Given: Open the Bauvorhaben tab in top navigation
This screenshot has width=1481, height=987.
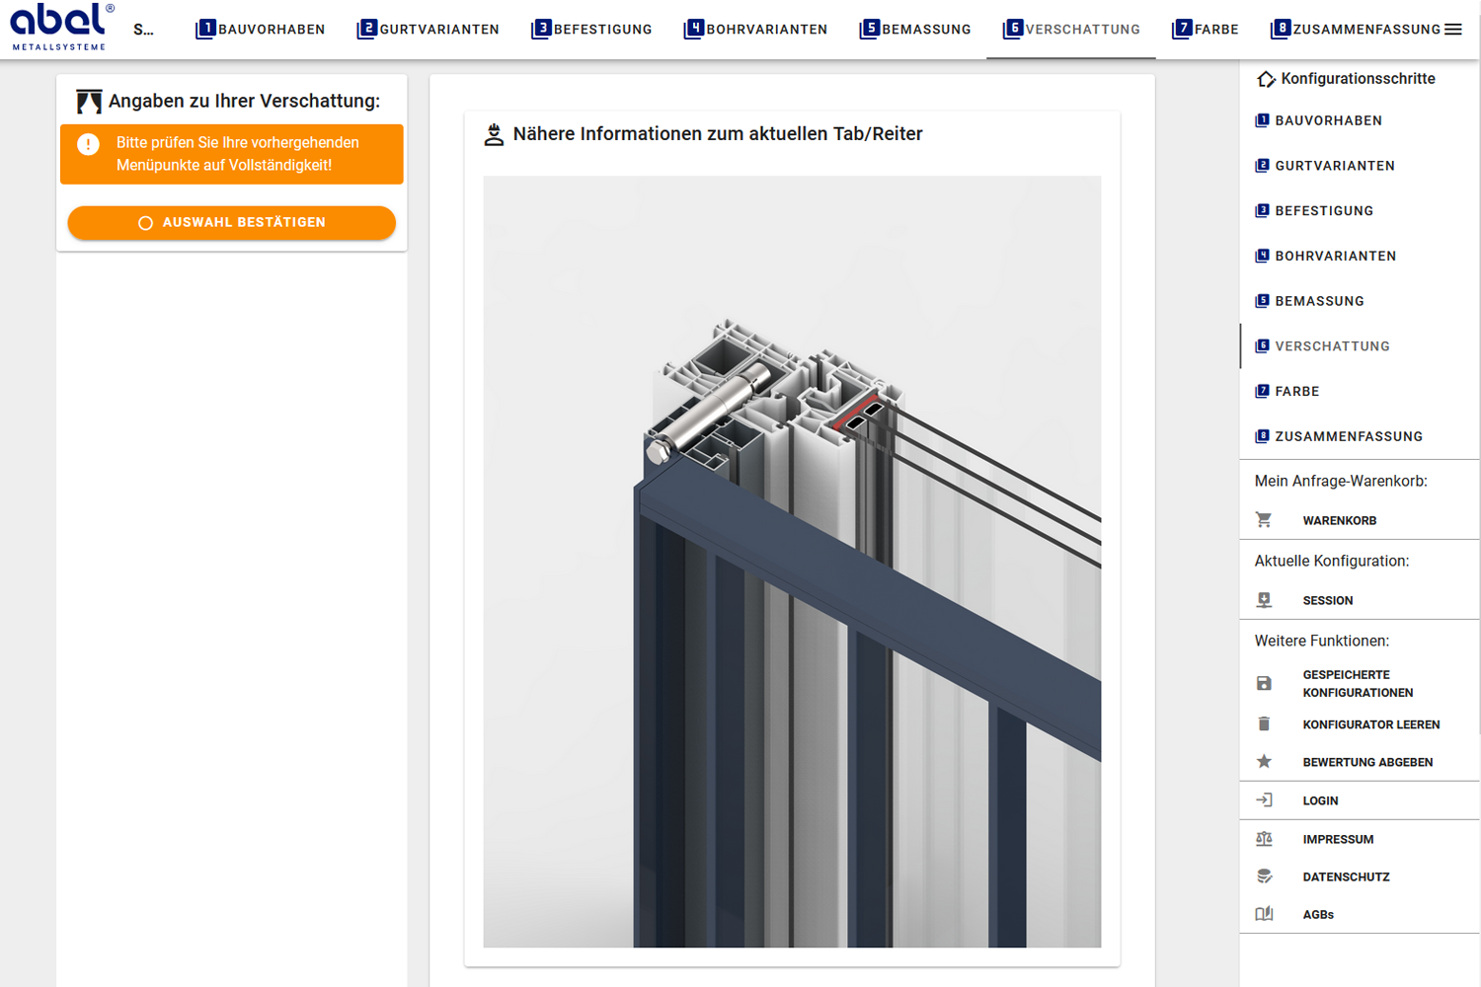Looking at the screenshot, I should click(x=261, y=30).
